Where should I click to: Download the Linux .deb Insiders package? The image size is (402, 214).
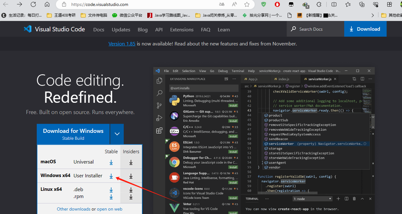coord(131,190)
